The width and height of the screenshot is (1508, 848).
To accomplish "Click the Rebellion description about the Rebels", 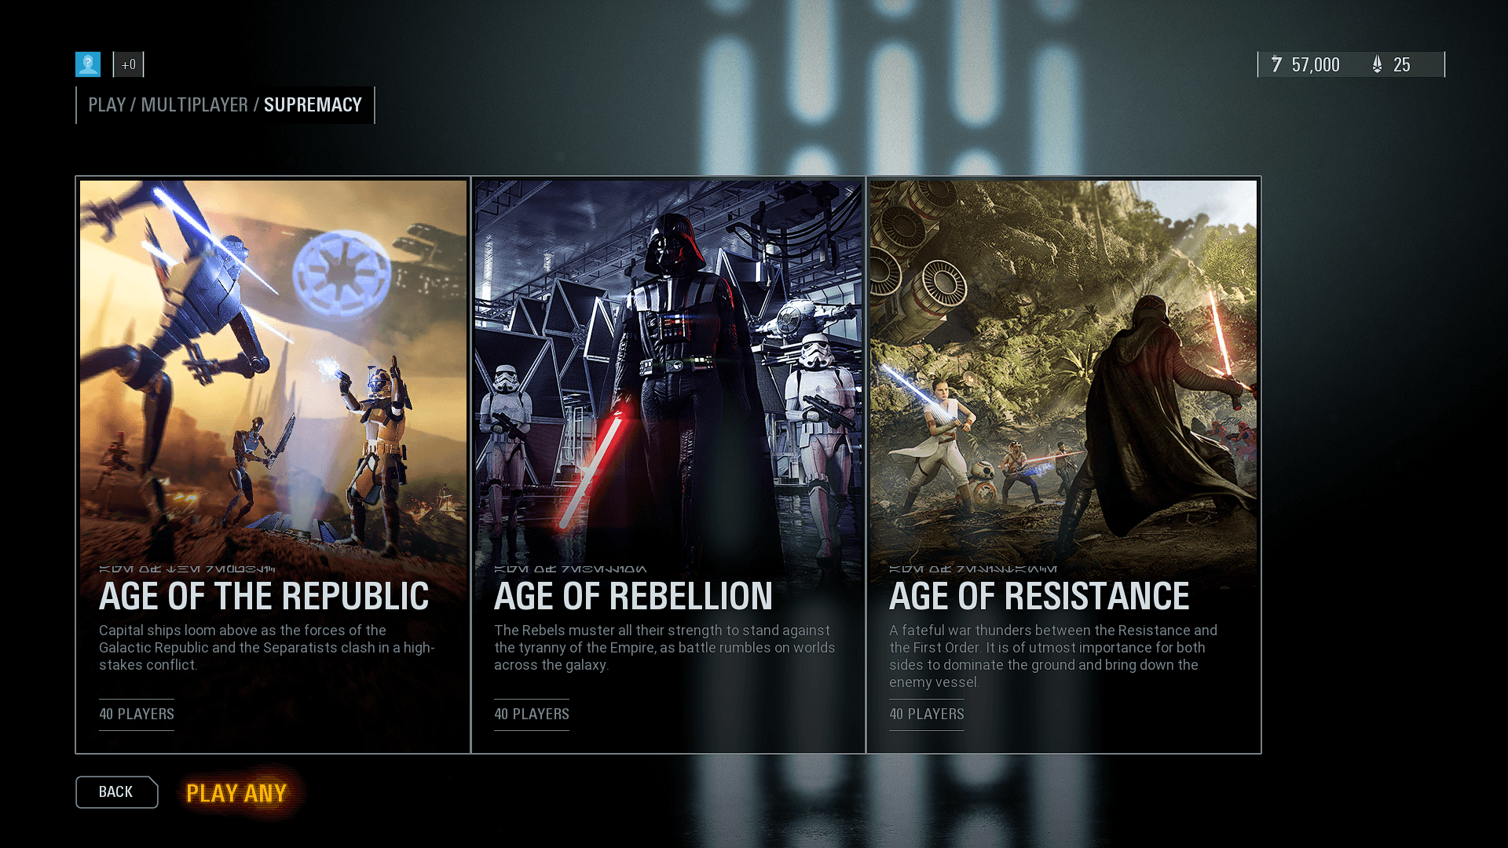I will coord(664,648).
